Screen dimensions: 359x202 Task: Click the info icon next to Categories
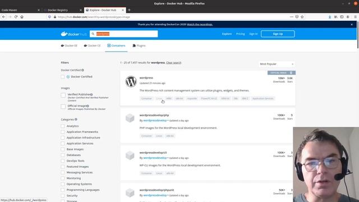pos(76,120)
